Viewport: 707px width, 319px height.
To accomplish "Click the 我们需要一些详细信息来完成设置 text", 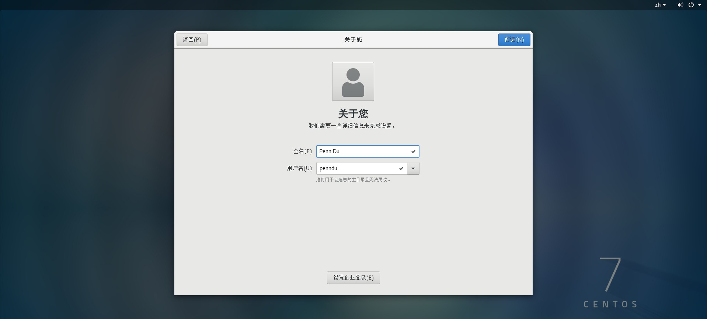I will [352, 126].
